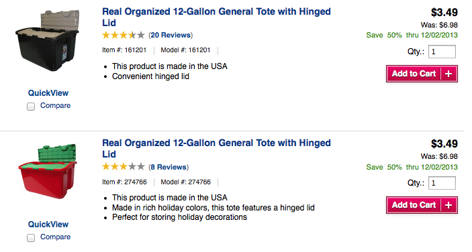
Task: Read the 20 Reviews link
Action: 171,36
